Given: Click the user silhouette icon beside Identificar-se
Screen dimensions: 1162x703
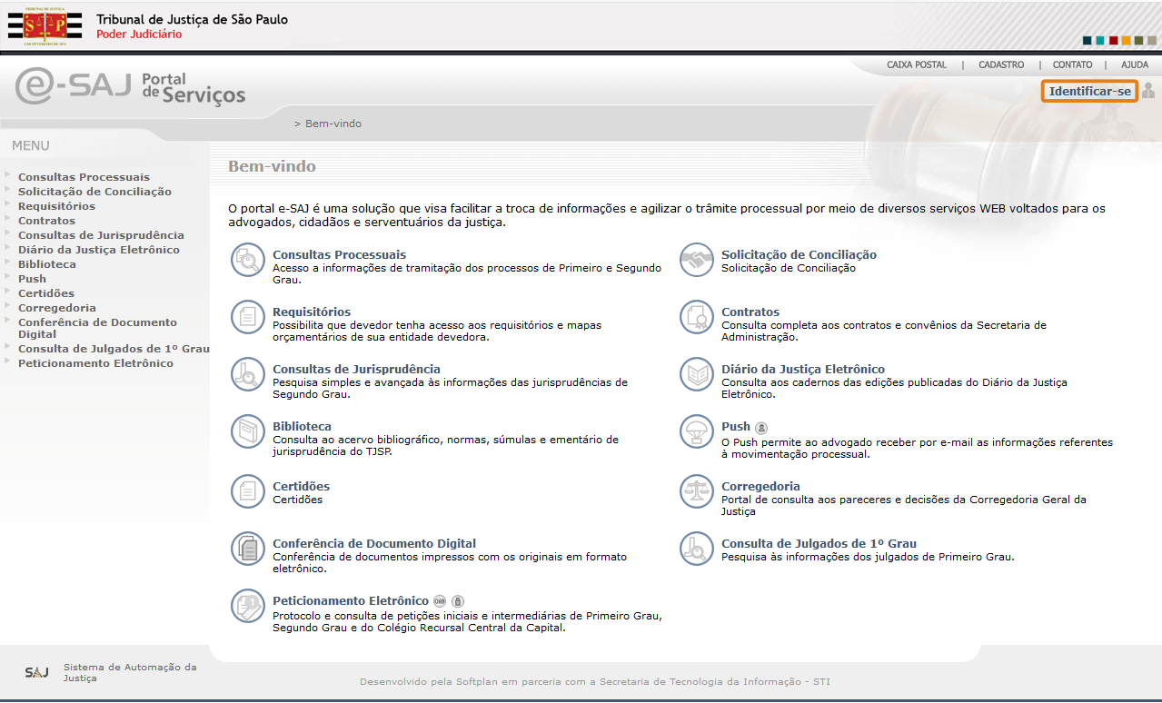Looking at the screenshot, I should coord(1148,91).
